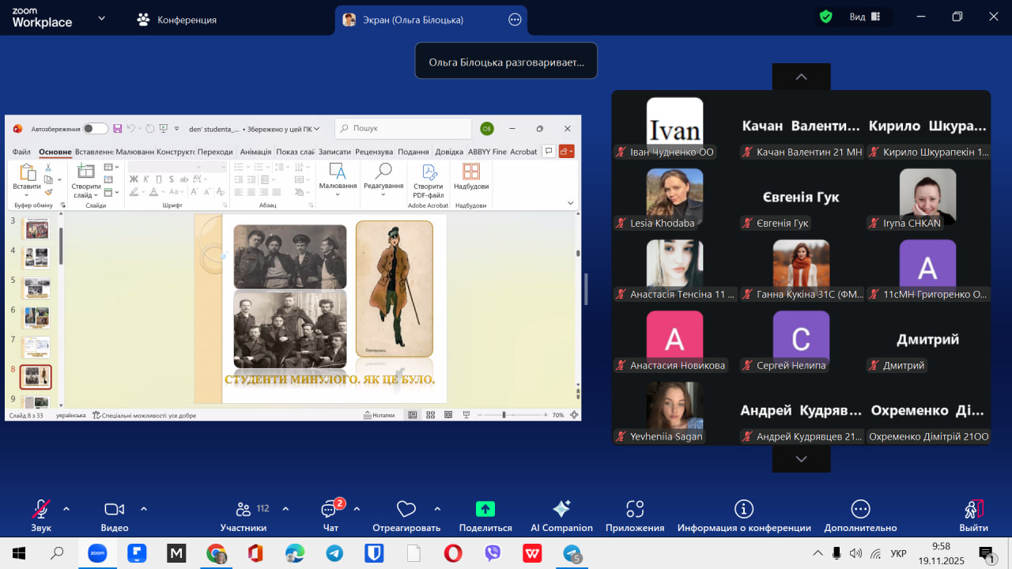The height and width of the screenshot is (569, 1012).
Task: Open the AI Companion panel
Action: pos(561,509)
